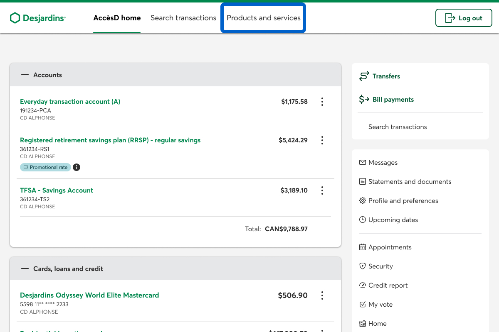Click the Security shield icon

click(x=362, y=266)
